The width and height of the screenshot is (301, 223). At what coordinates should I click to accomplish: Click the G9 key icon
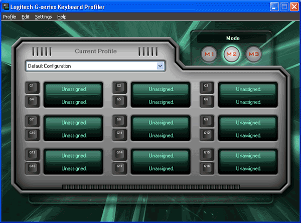click(207, 121)
